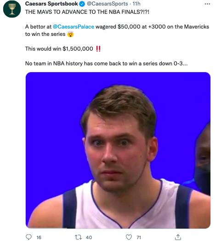This screenshot has width=215, height=241.
Task: Click the share upload icon
Action: click(x=178, y=237)
